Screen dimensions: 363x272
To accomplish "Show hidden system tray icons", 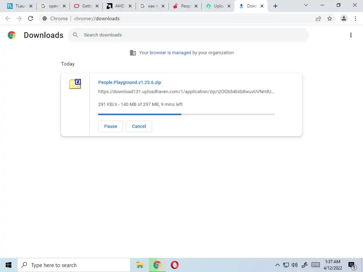I will tap(277, 265).
